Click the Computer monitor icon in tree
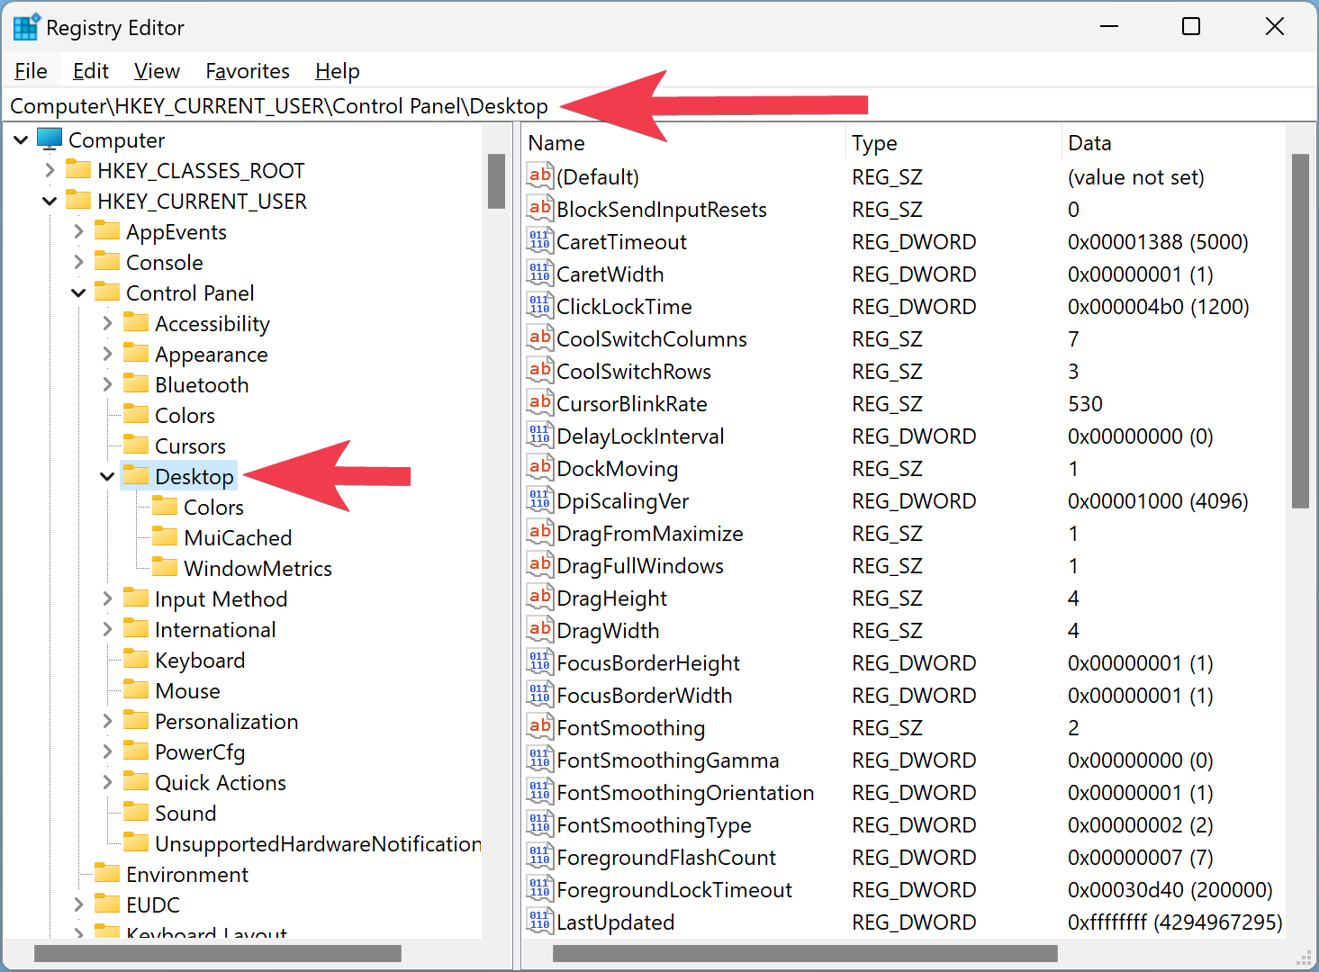This screenshot has width=1319, height=972. tap(50, 139)
